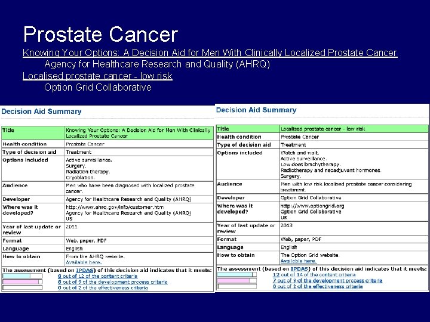The image size is (430, 322).
Task: Click IPDAS link in right summary
Action: [299, 269]
